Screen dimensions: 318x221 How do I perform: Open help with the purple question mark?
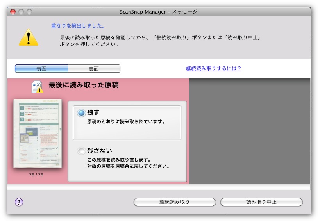(x=19, y=202)
